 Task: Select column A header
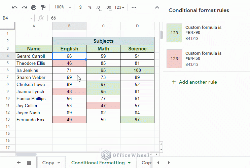coord(34,26)
